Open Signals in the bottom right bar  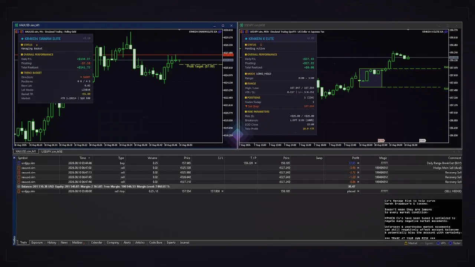[427, 243]
